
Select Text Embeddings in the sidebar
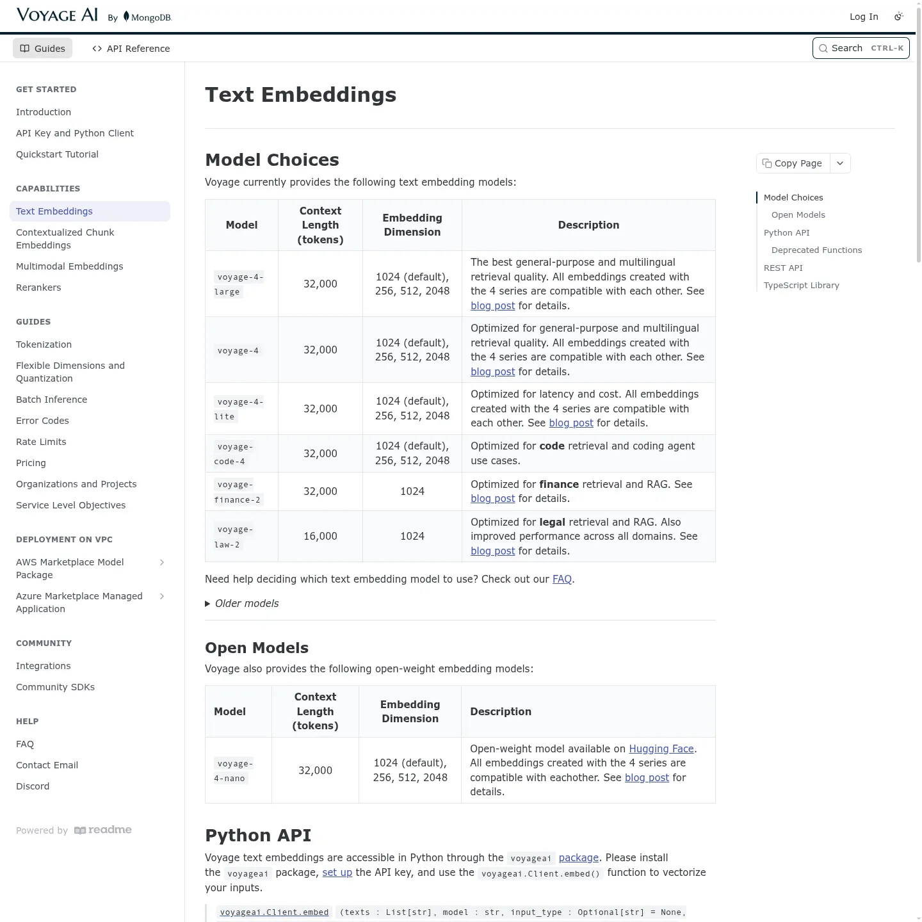[x=90, y=211]
